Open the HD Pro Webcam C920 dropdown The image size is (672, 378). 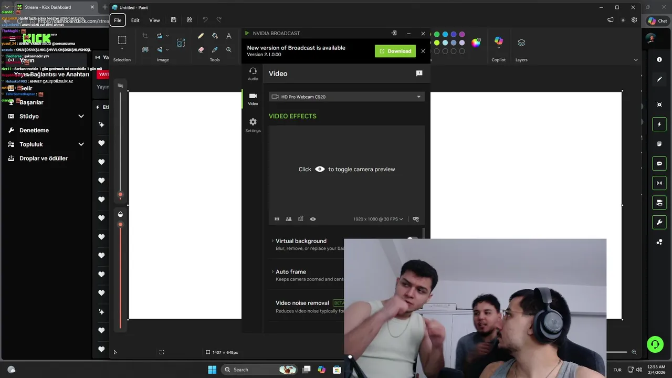point(346,97)
